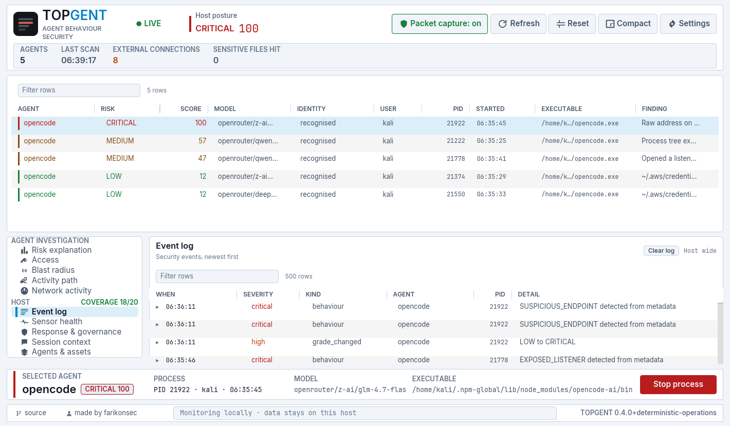Focus the agents table Filter rows field
The image size is (730, 426).
(x=79, y=90)
